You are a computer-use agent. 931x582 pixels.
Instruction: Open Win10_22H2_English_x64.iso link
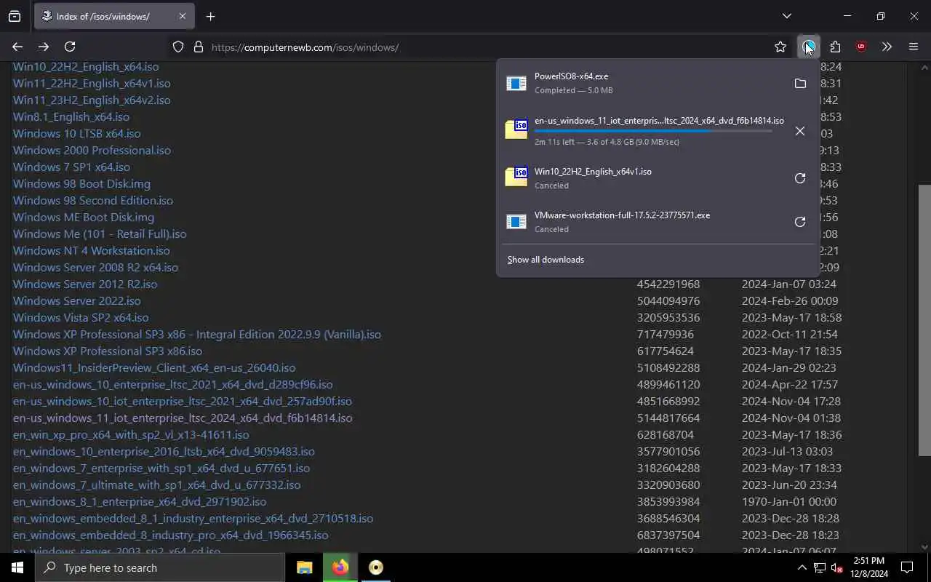click(86, 66)
